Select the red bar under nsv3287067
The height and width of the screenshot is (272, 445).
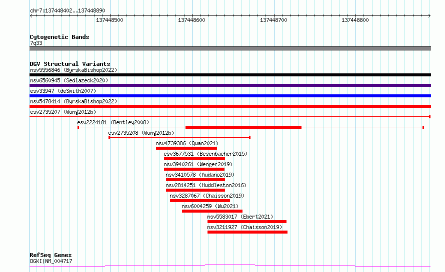[x=200, y=201]
